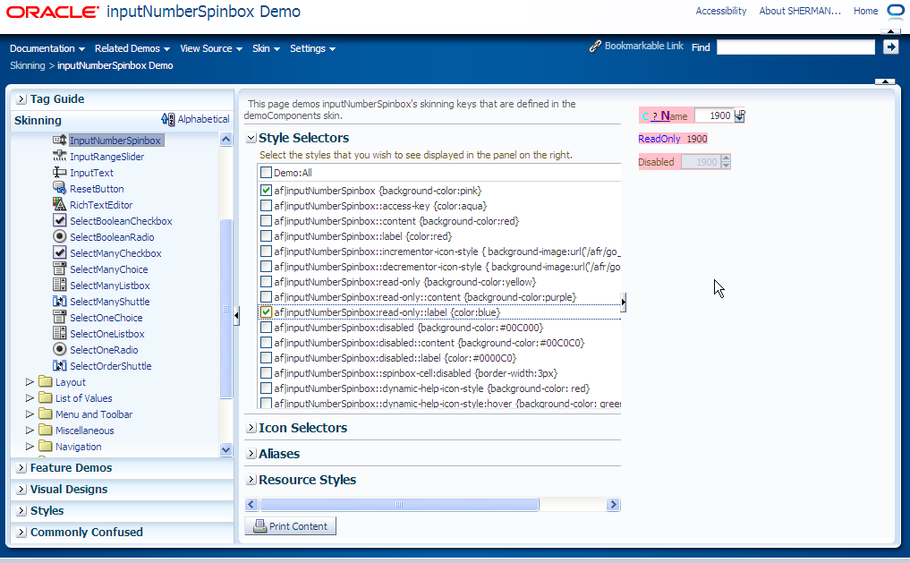The width and height of the screenshot is (910, 563).
Task: Click the Find go arrow icon
Action: click(891, 47)
